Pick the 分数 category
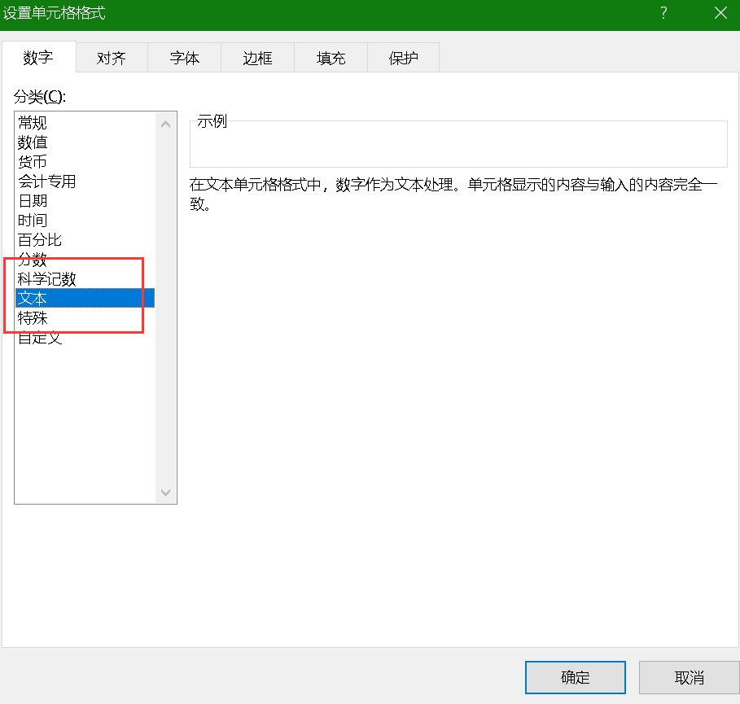Screen dimensions: 740x704 point(85,259)
